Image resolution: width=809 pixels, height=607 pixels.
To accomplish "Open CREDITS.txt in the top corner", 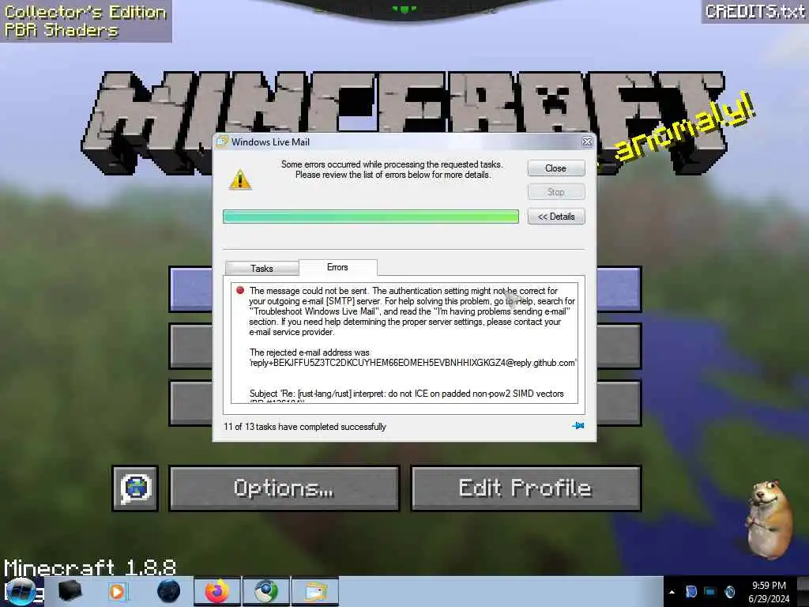I will pos(754,11).
